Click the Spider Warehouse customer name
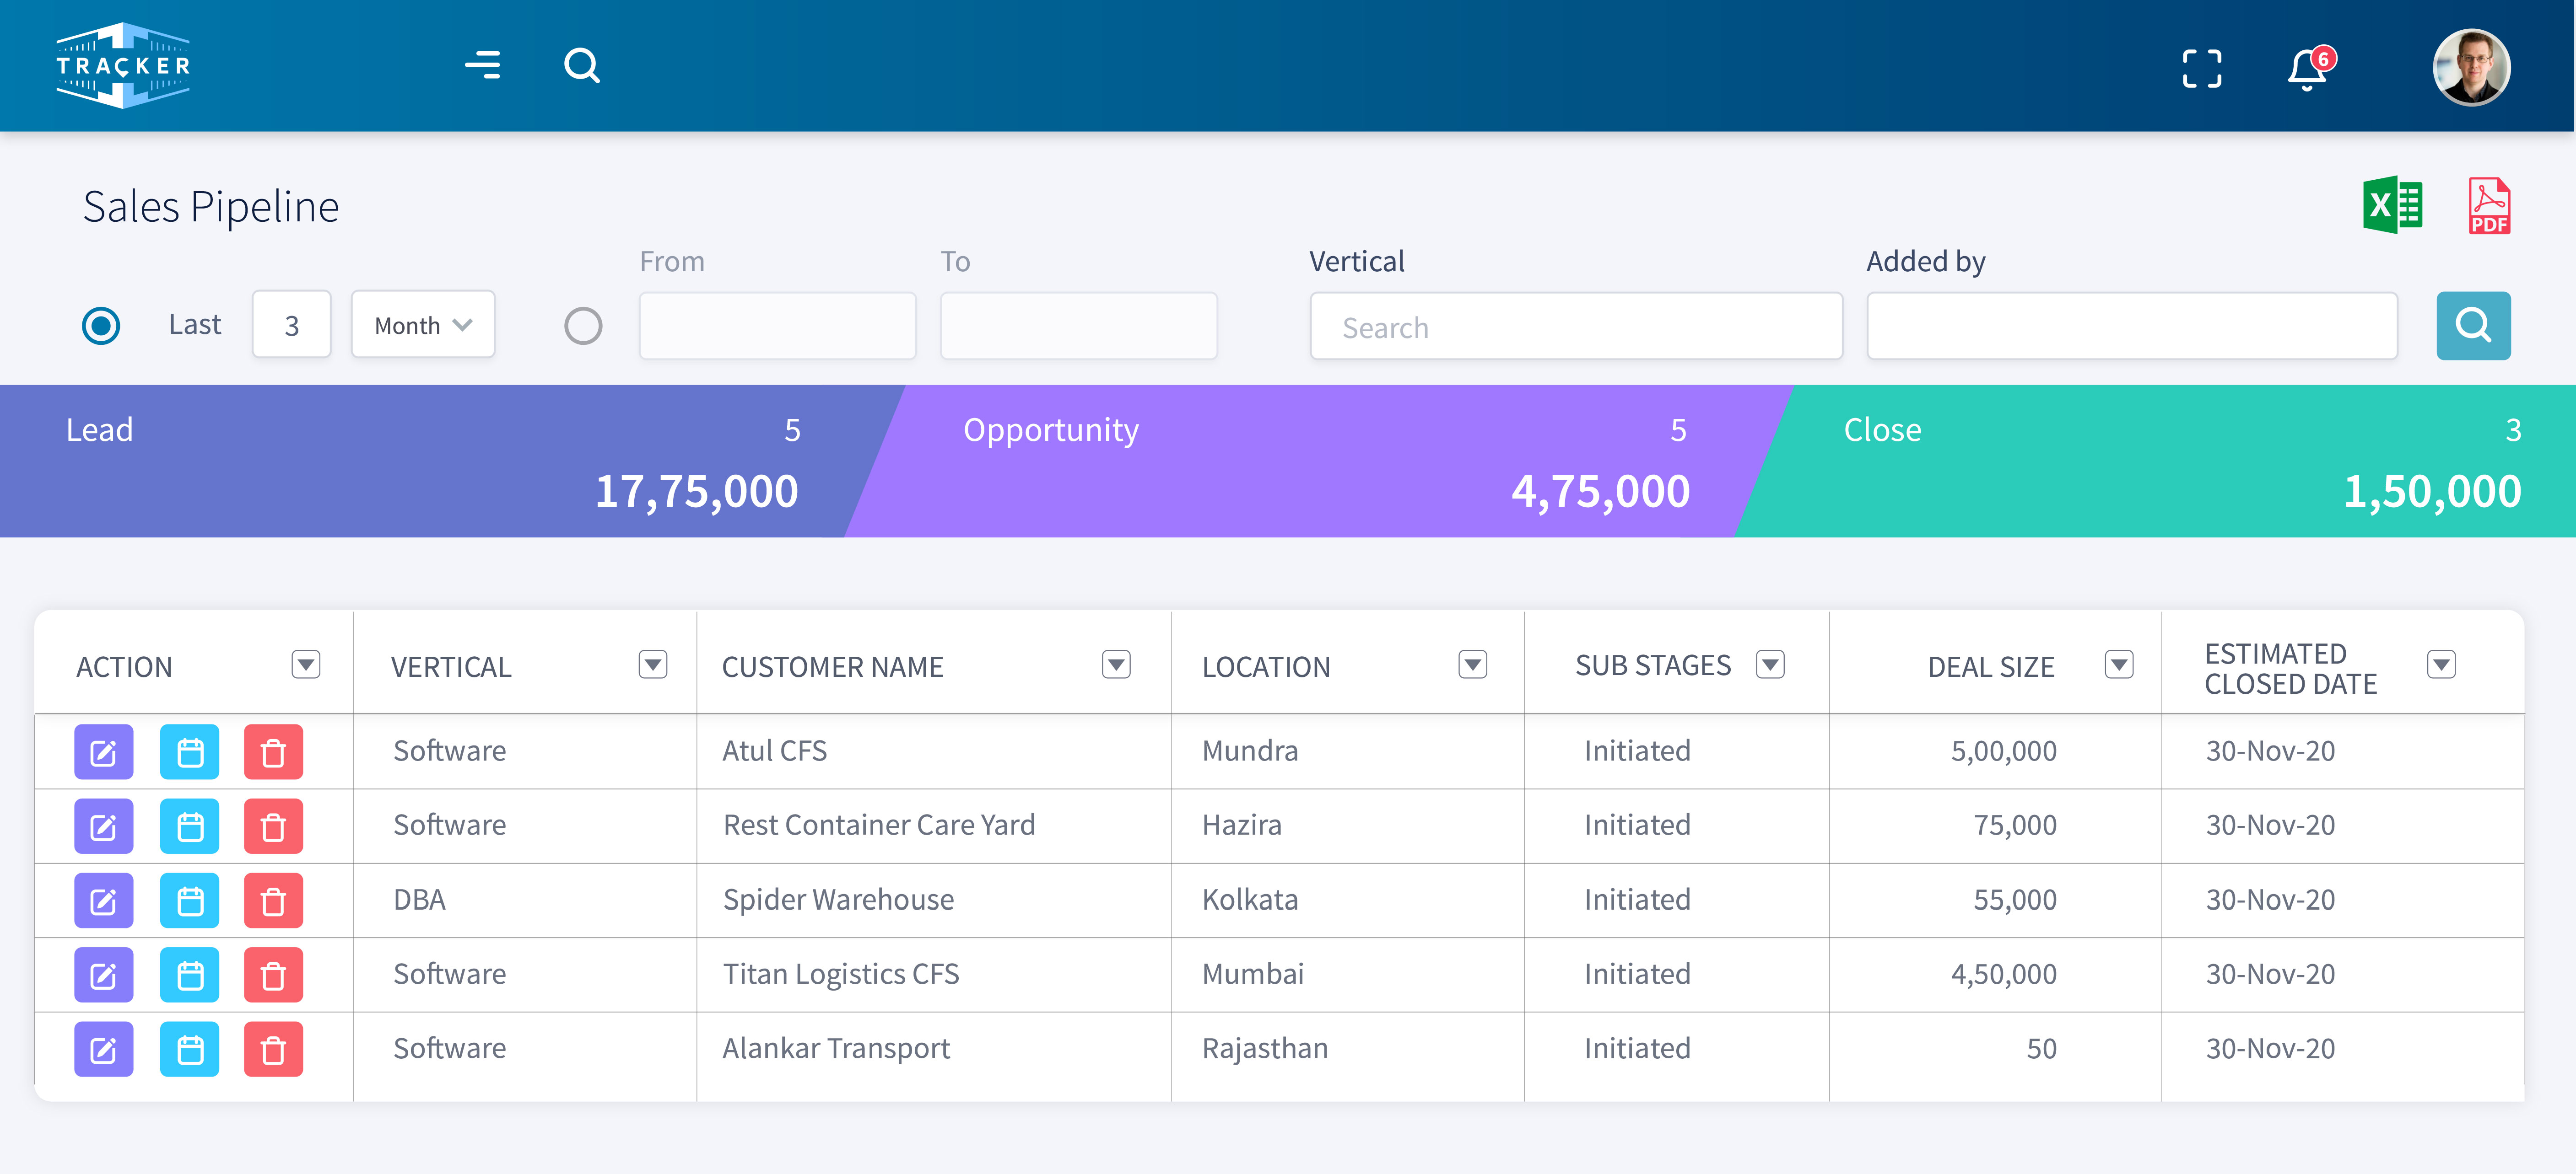This screenshot has height=1174, width=2576. coord(838,899)
